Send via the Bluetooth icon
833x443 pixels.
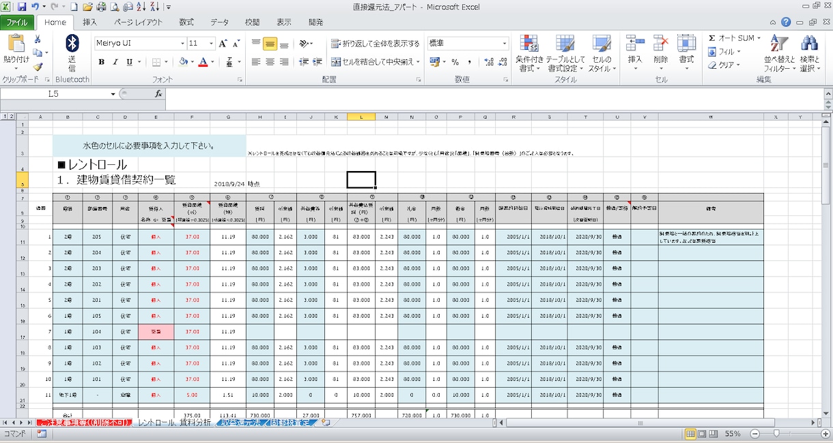click(72, 54)
